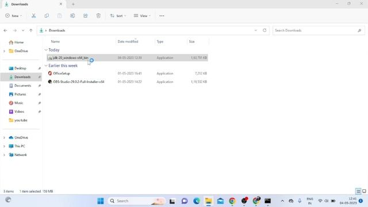
Task: Open the New item menu
Action: point(14,16)
